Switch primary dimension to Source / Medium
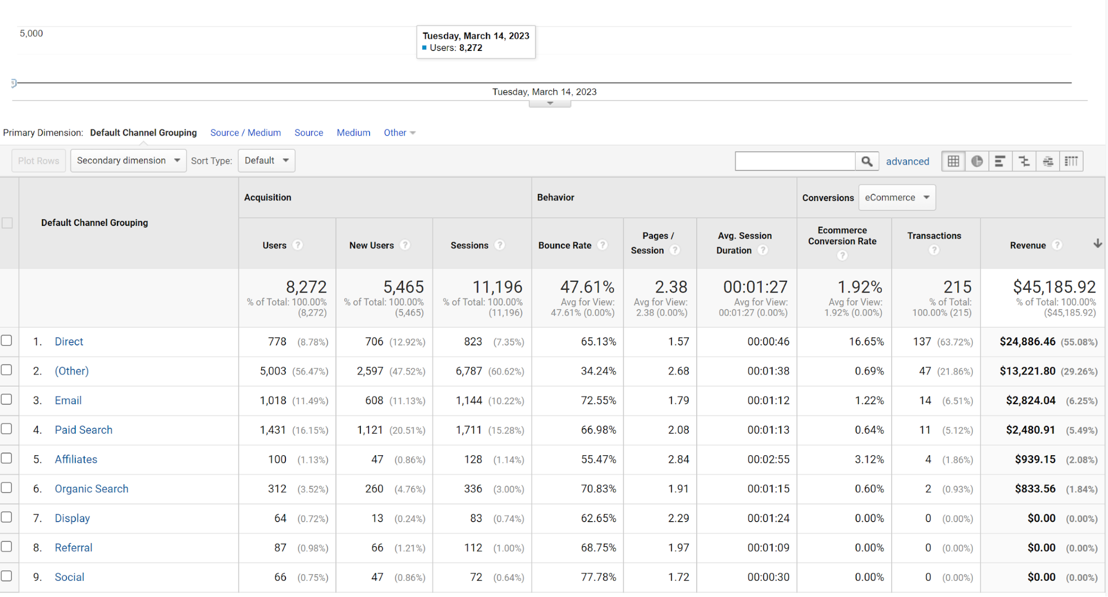Viewport: 1108px width, 597px height. point(246,132)
